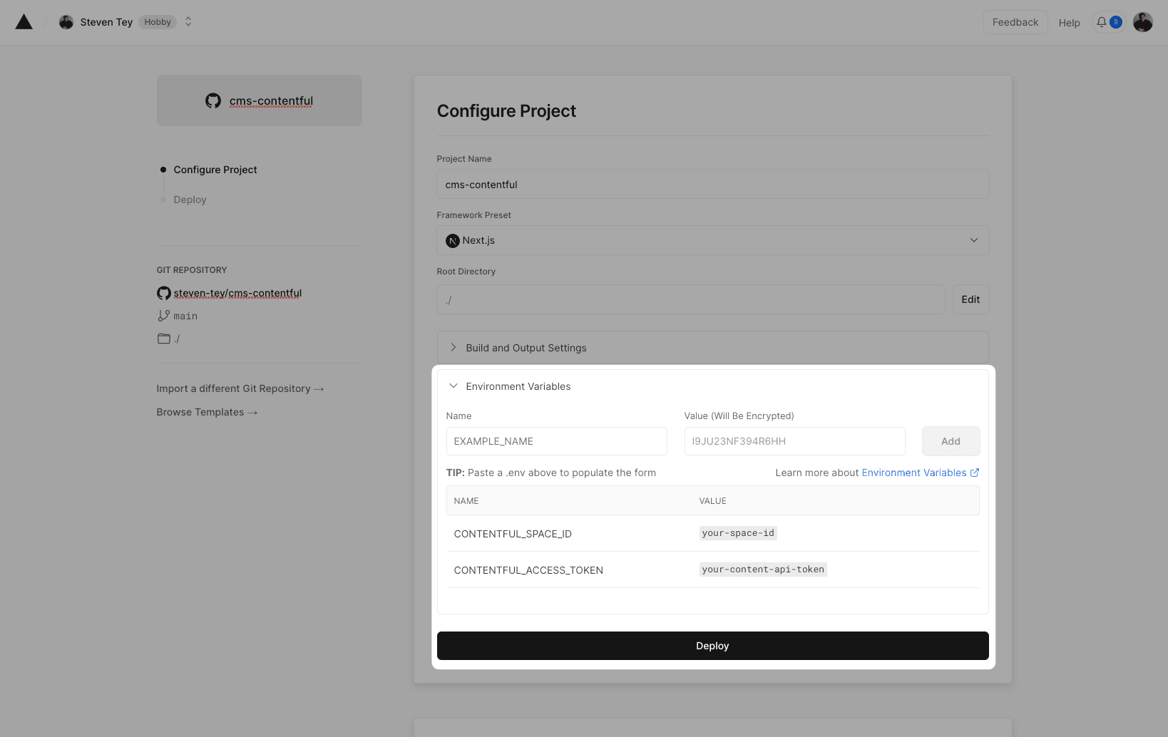1168x737 pixels.
Task: Click the Feedback button
Action: click(1015, 22)
